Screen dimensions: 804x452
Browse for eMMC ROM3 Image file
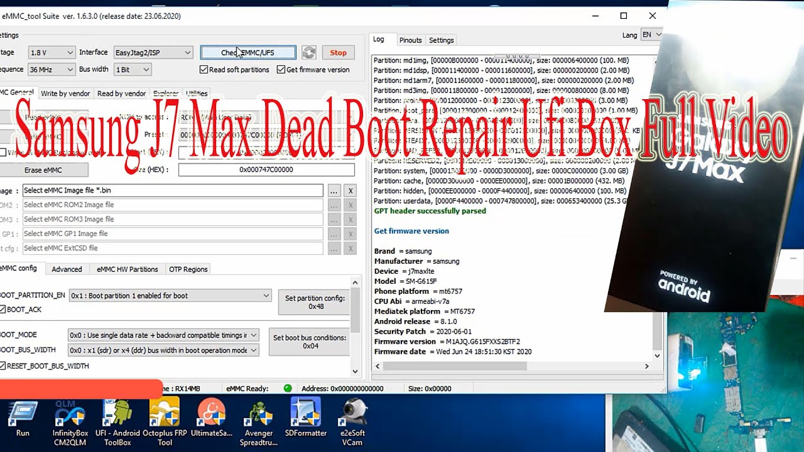tap(334, 219)
